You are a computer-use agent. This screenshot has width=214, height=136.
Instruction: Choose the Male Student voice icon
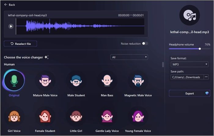pyautogui.click(x=76, y=81)
